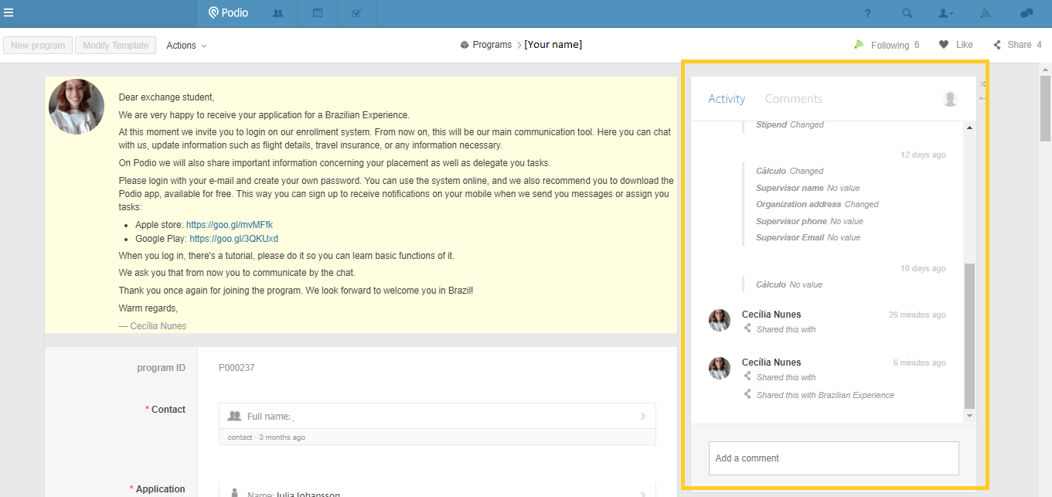Screen dimensions: 1052x497
Task: Expand the Contact row chevron arrow
Action: (643, 416)
